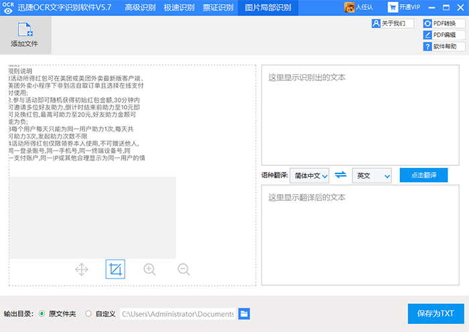The width and height of the screenshot is (469, 332).
Task: Click the loaded image text preview
Action: [77, 114]
